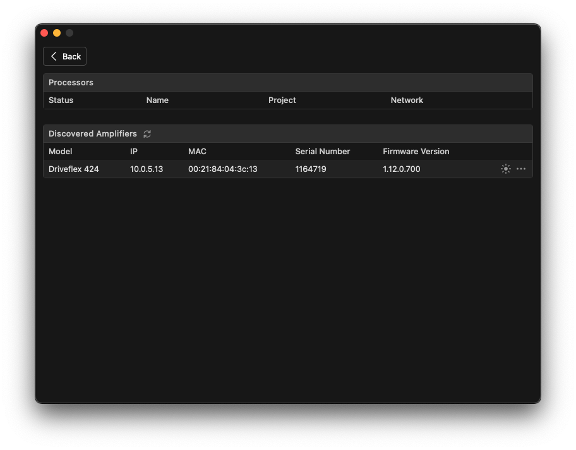Click the Name column header
The width and height of the screenshot is (576, 450).
[157, 100]
